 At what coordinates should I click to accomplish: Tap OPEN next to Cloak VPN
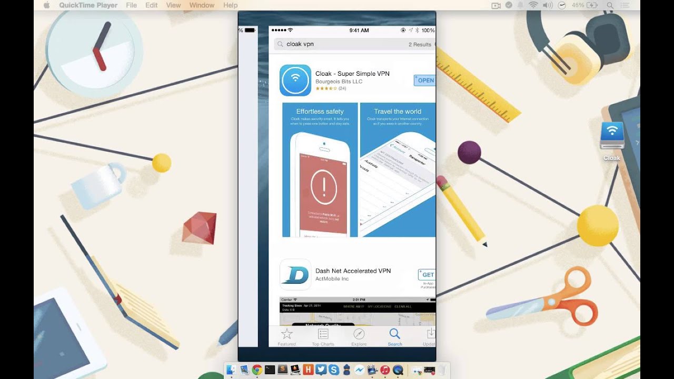425,80
